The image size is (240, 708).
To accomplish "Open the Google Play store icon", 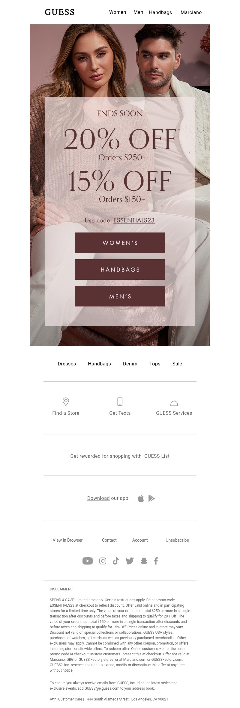I will (152, 498).
